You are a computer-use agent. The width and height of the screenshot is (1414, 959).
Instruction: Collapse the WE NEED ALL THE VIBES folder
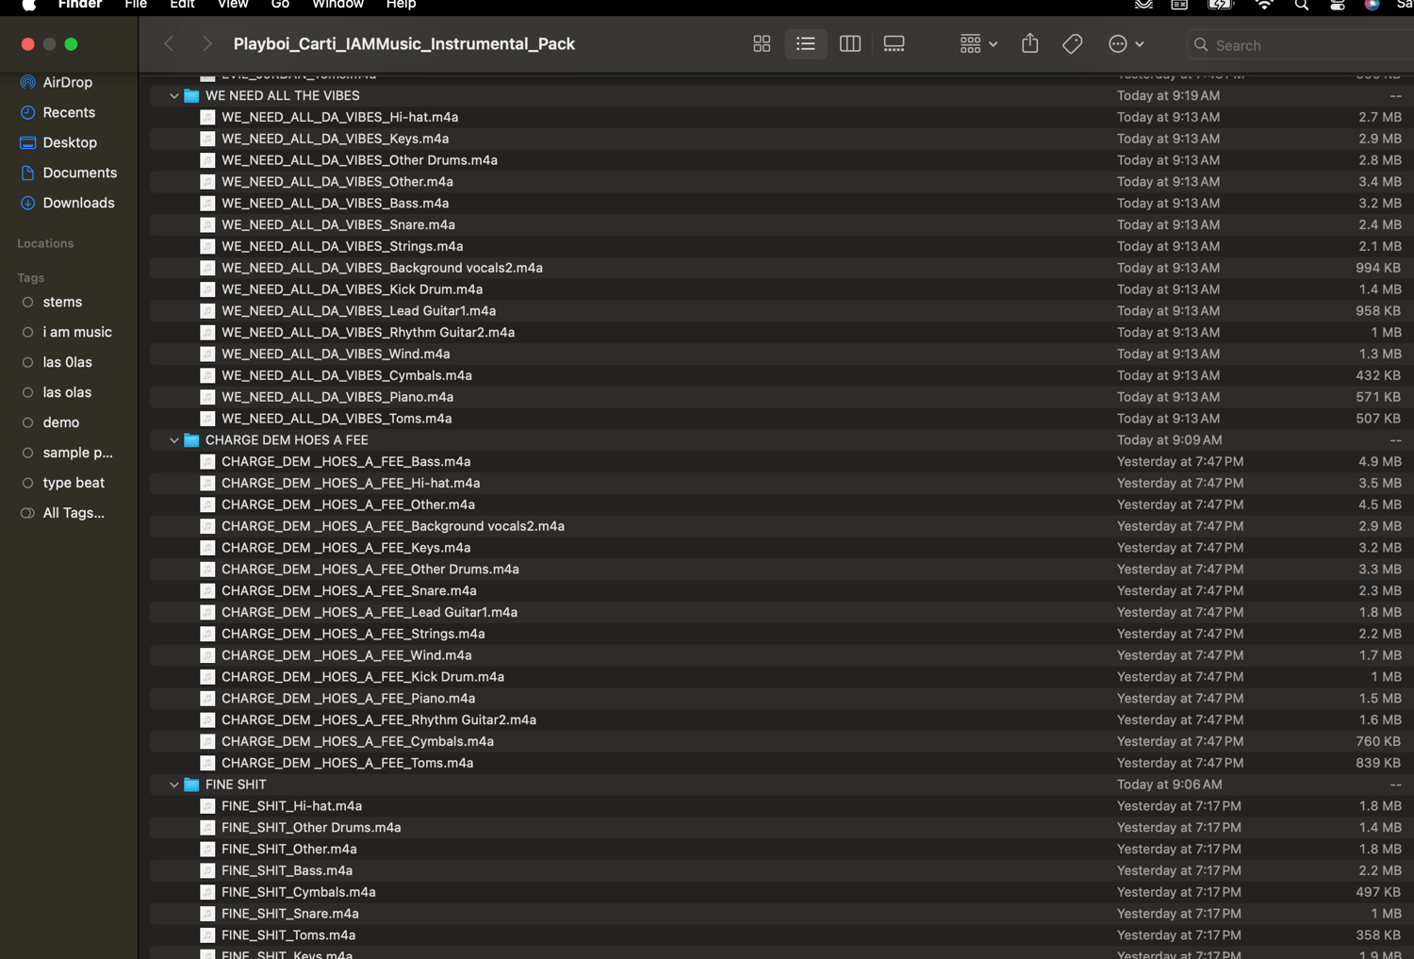[x=174, y=96]
